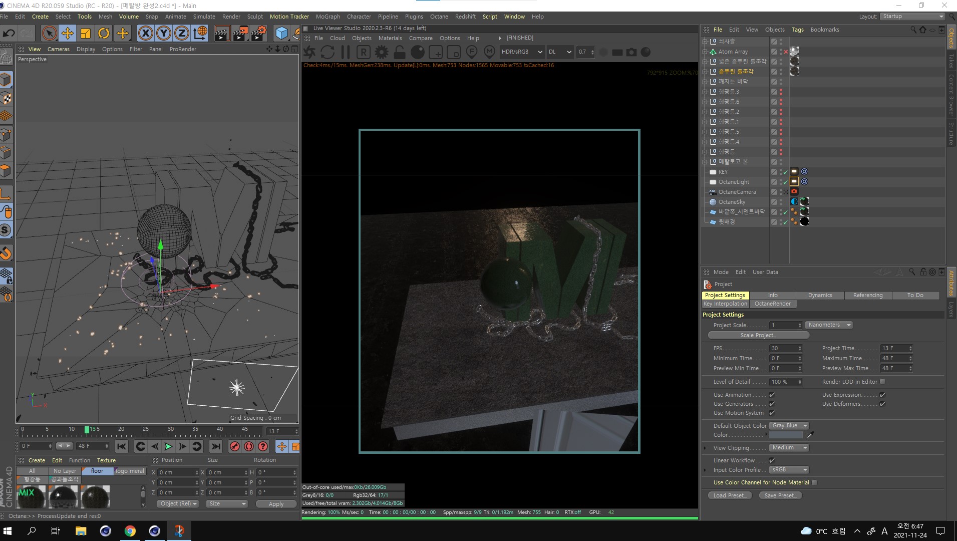
Task: Toggle X-axis lock icon
Action: point(145,34)
